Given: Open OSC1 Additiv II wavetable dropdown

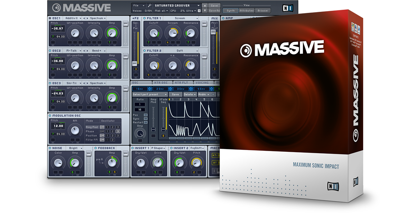Looking at the screenshot, I should [73, 18].
